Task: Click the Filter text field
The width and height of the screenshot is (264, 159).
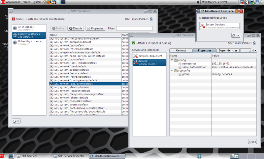Action: point(134,28)
